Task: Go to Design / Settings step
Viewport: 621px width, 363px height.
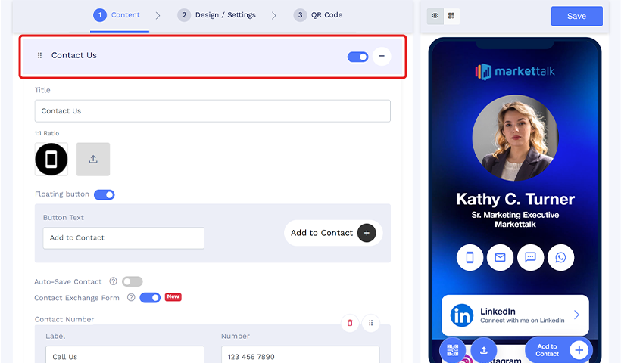Action: 217,15
